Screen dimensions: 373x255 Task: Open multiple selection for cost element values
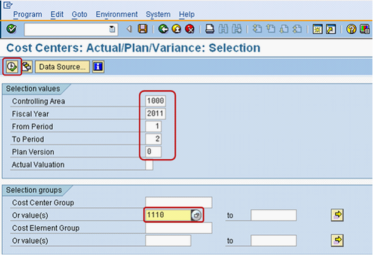pyautogui.click(x=337, y=240)
